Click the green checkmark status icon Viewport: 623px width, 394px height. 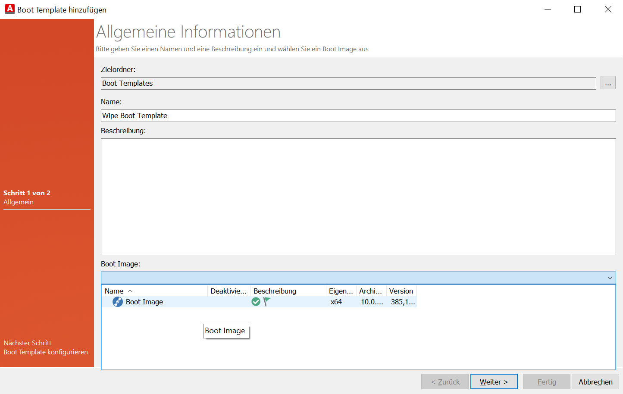tap(256, 302)
